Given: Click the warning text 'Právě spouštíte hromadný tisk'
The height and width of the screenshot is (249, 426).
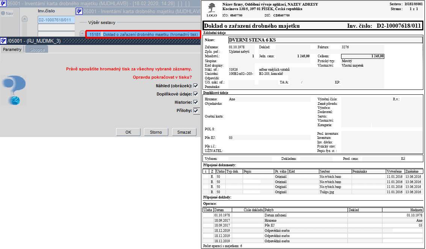Looking at the screenshot, I should coord(129,69).
